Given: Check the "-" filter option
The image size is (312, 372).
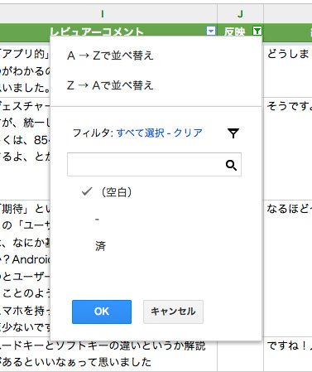Looking at the screenshot, I should tap(97, 220).
